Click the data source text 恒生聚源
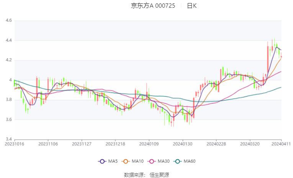Screen dimensions: 293x178 (x=159, y=175)
